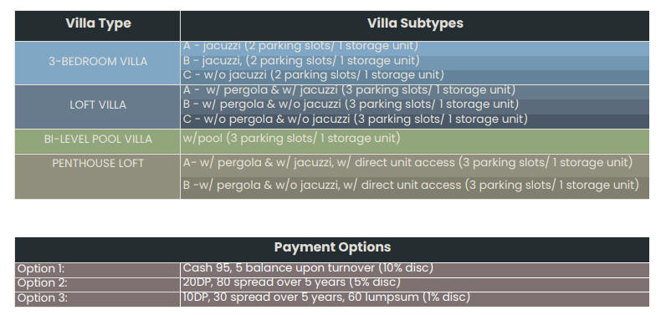This screenshot has width=661, height=315.
Task: Click loft subtype C w/o pergola row
Action: click(415, 121)
